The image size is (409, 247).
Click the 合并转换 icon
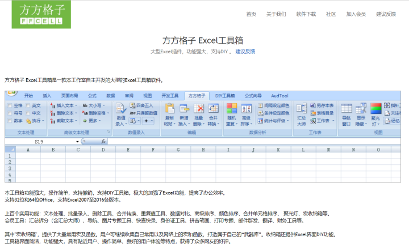[x=213, y=108]
